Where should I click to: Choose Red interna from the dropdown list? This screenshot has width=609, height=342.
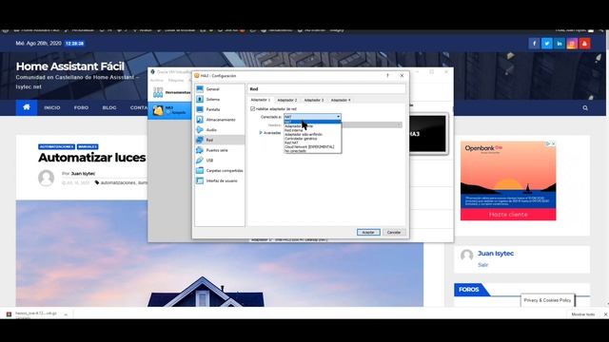pyautogui.click(x=313, y=130)
